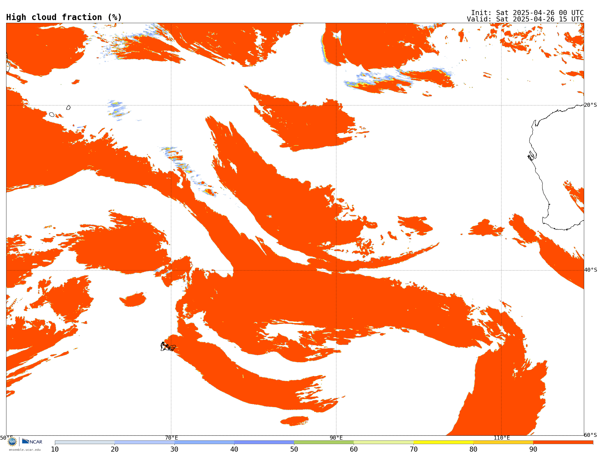This screenshot has width=602, height=453.
Task: Click the colorbar tick label 30
Action: pyautogui.click(x=174, y=449)
